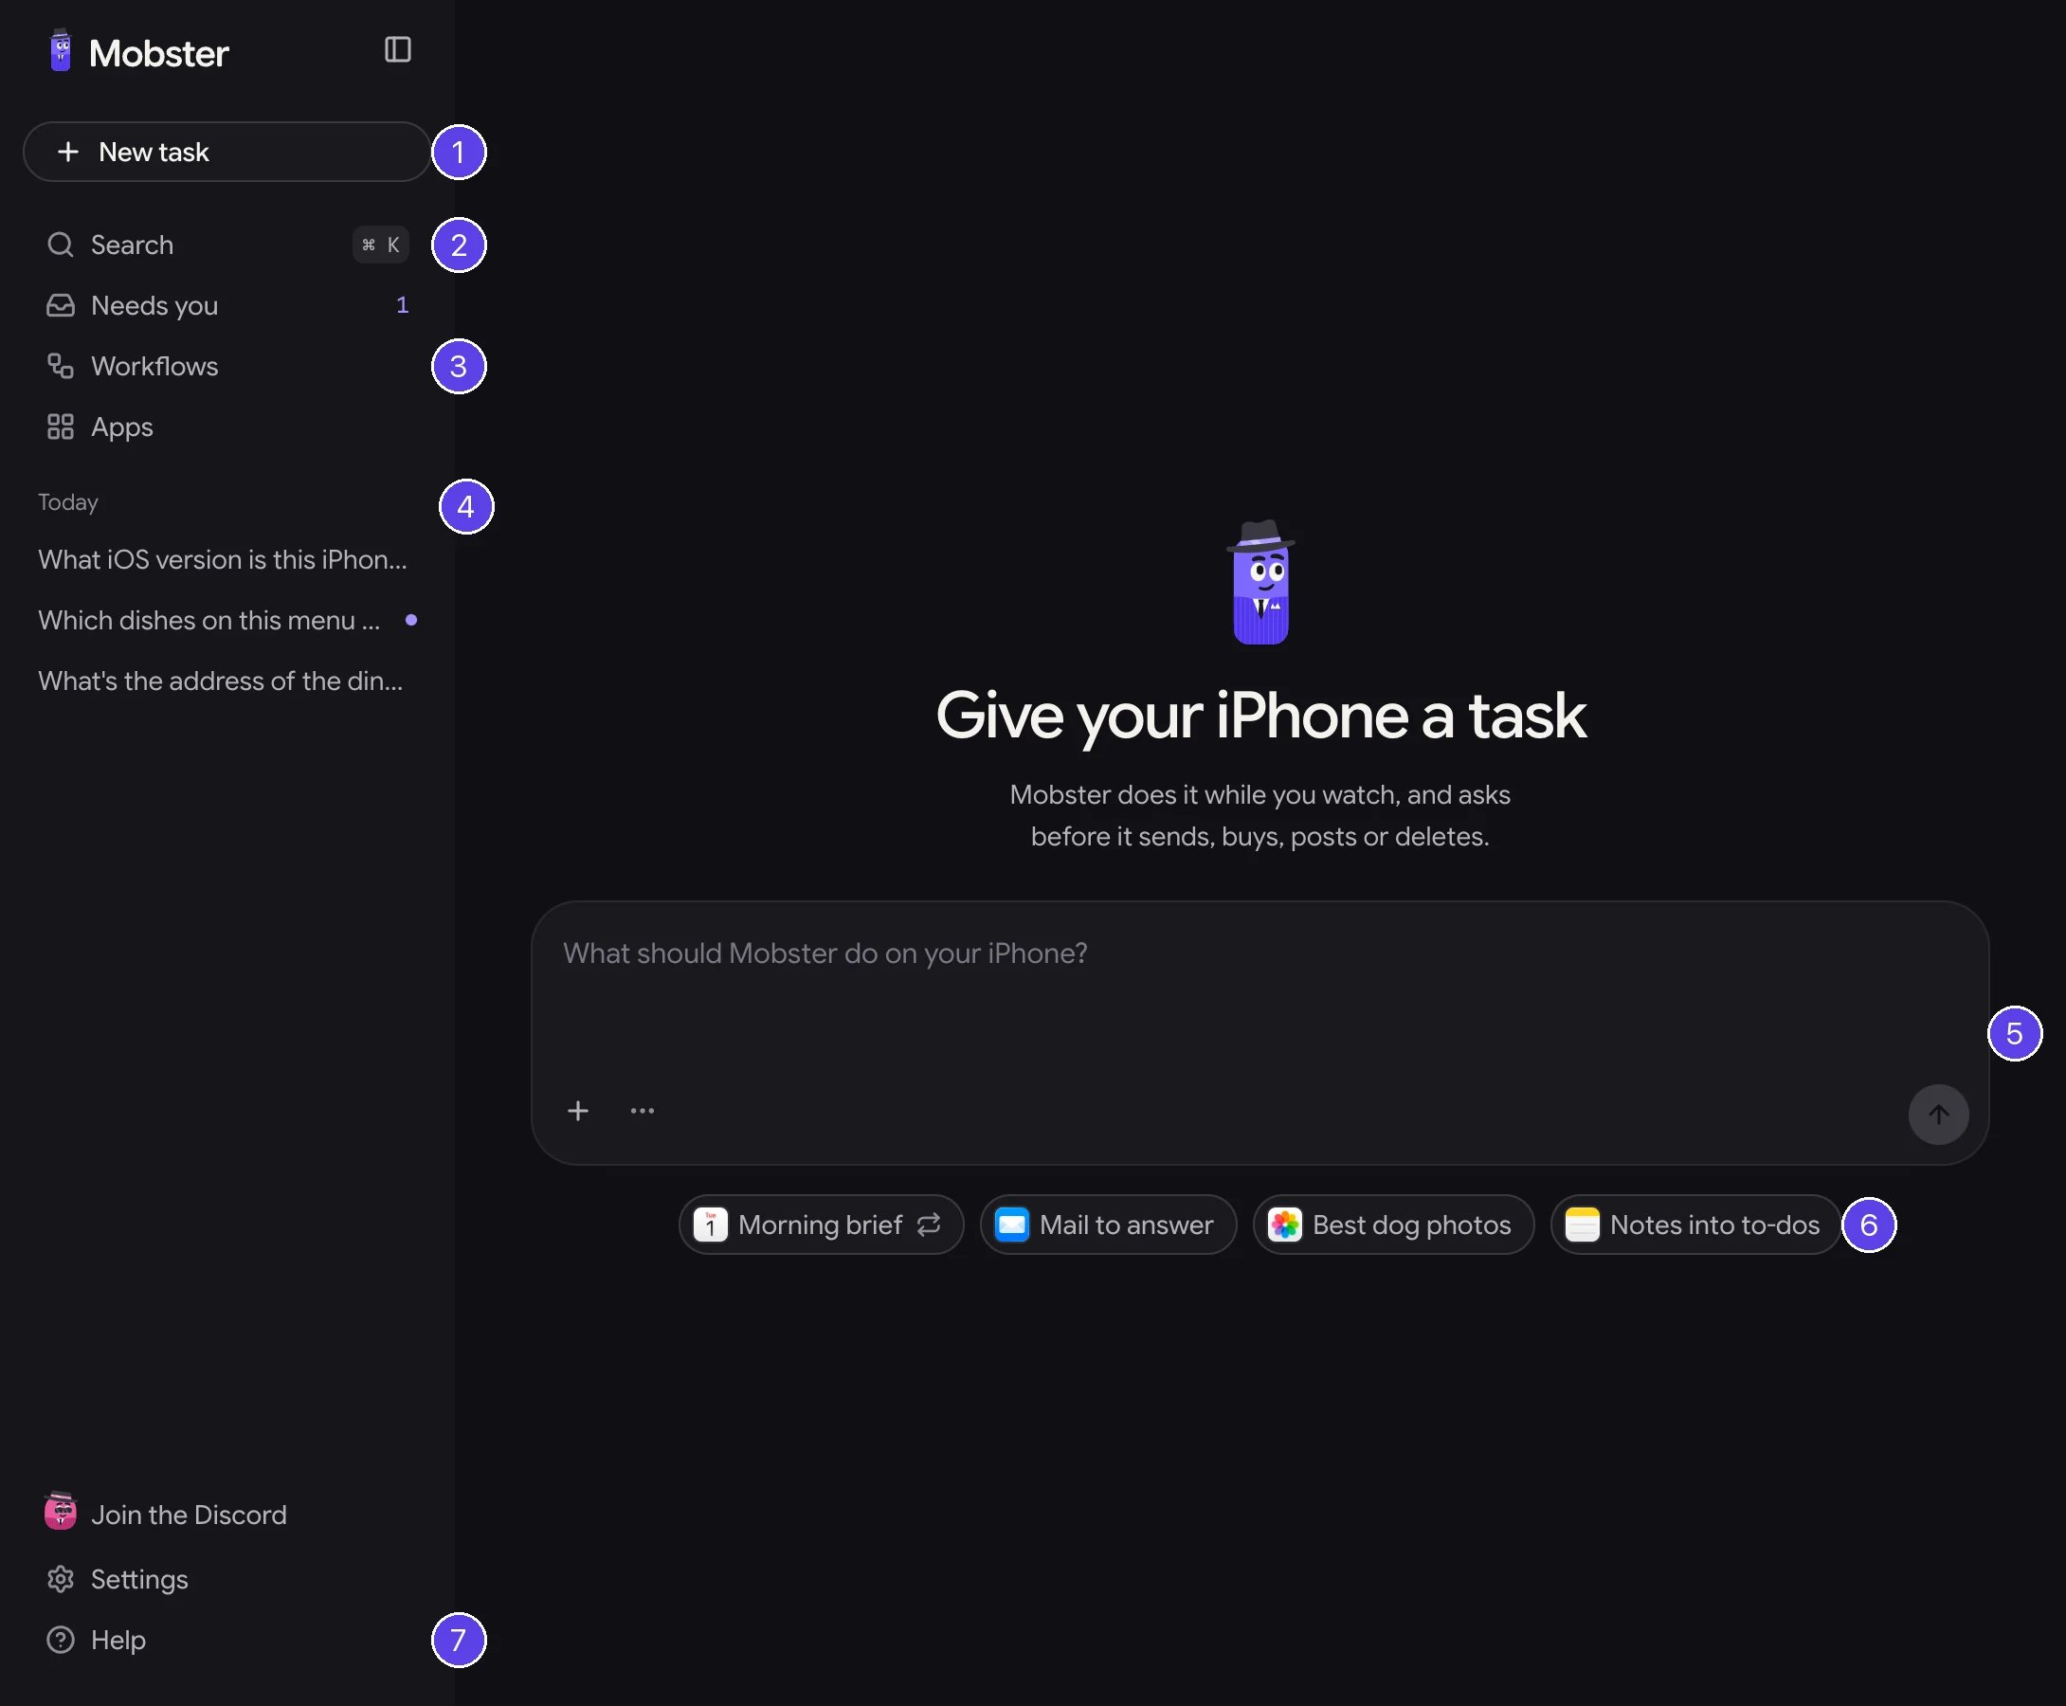Image resolution: width=2066 pixels, height=1706 pixels.
Task: Open Workflows
Action: coord(227,367)
